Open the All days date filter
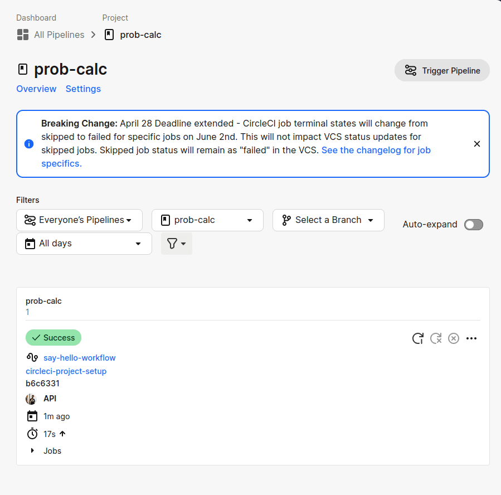This screenshot has height=495, width=501. (84, 244)
